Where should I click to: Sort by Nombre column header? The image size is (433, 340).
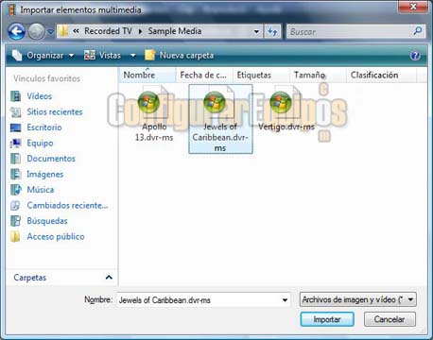click(147, 75)
